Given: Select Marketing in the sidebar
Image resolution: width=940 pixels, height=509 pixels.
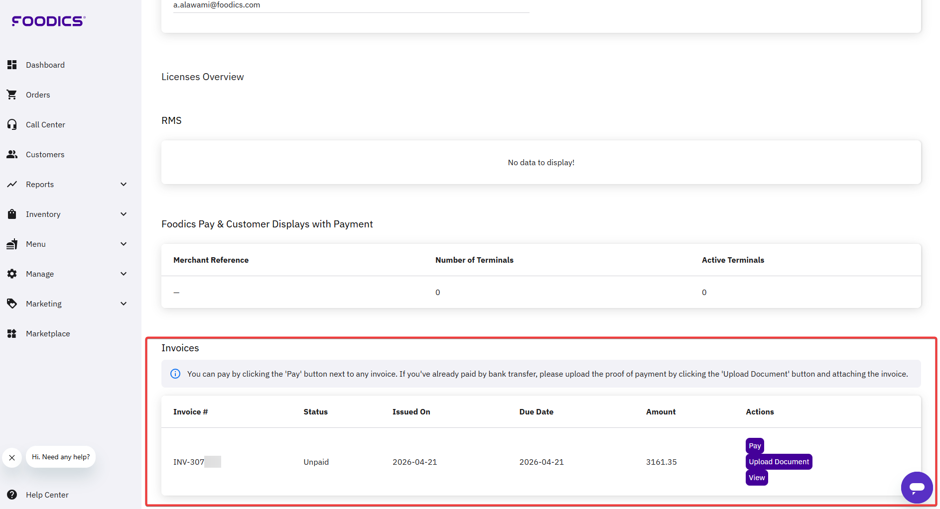Looking at the screenshot, I should (x=44, y=304).
